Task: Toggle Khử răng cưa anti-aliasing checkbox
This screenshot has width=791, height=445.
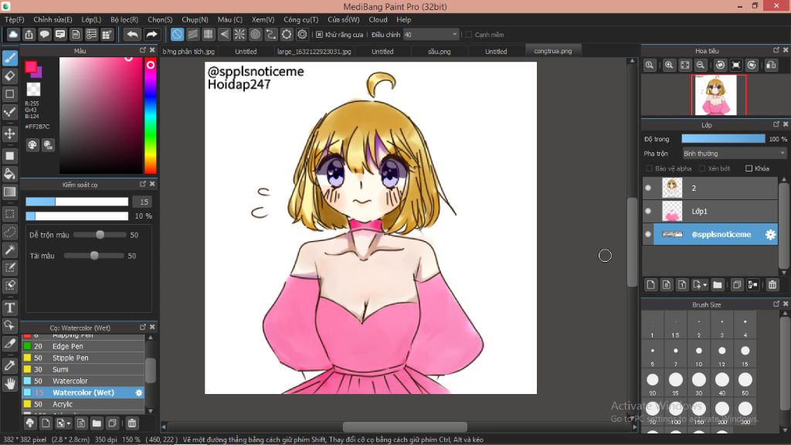Action: click(x=319, y=35)
